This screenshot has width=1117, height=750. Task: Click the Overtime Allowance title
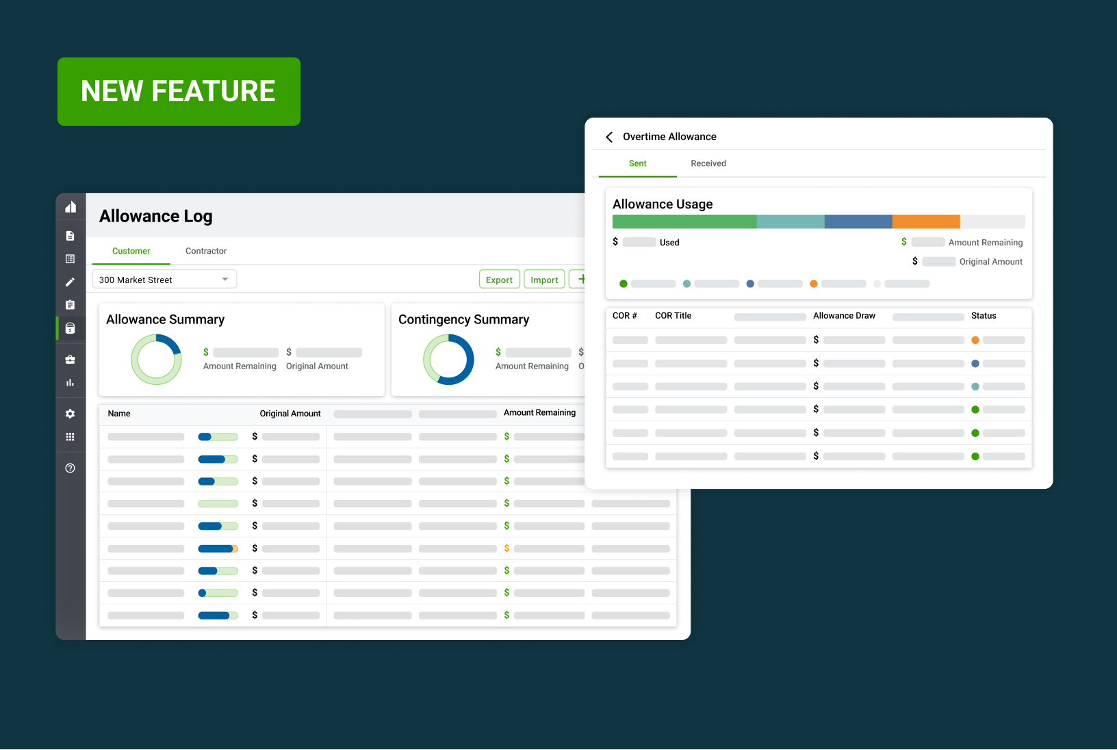tap(669, 137)
